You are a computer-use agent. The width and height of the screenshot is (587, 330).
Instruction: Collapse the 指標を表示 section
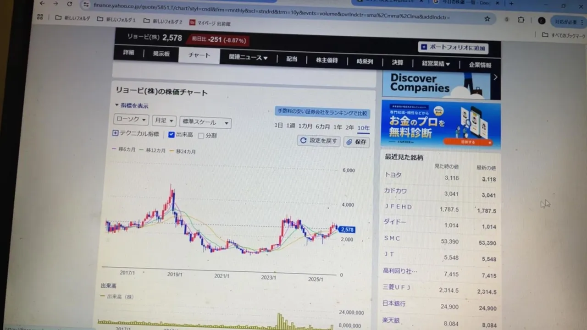132,105
